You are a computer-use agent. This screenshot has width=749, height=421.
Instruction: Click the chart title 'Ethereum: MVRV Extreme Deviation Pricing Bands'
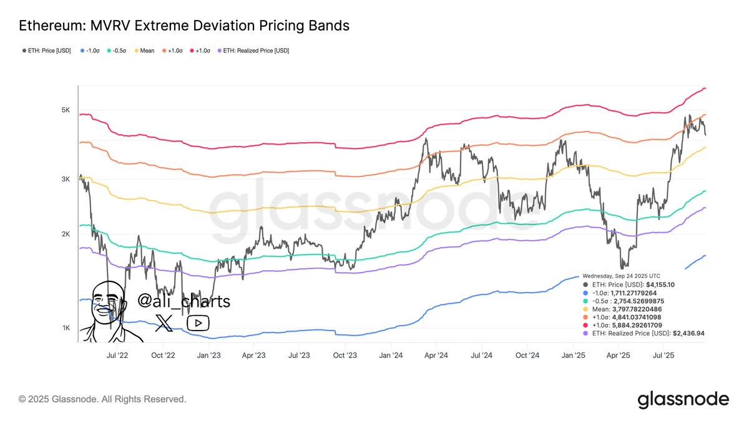tap(184, 26)
